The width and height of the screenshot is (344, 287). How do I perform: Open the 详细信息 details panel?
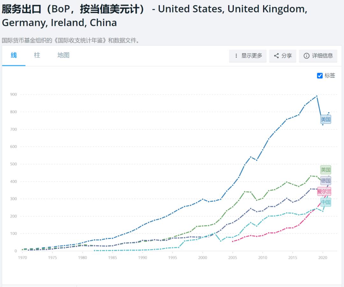tap(318, 56)
